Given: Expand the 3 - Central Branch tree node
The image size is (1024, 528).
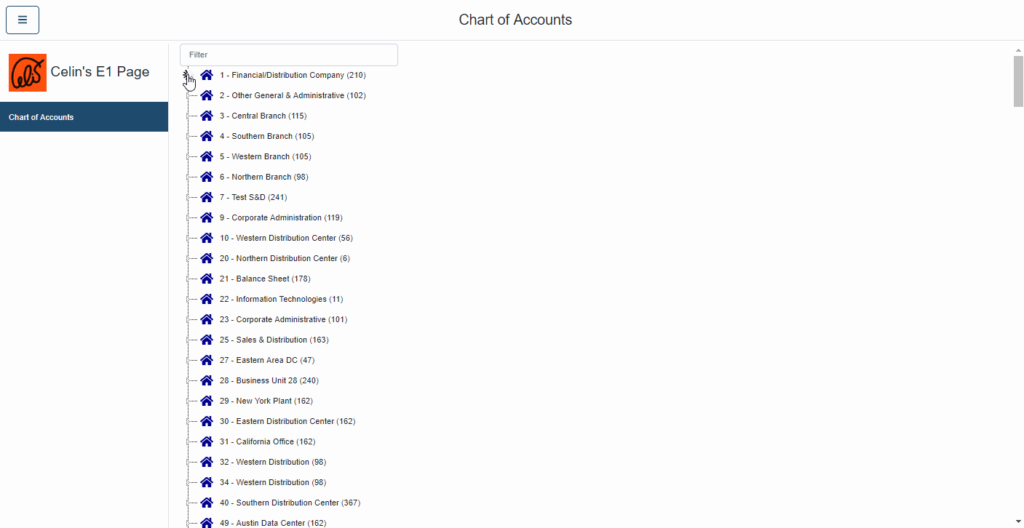Looking at the screenshot, I should point(188,116).
